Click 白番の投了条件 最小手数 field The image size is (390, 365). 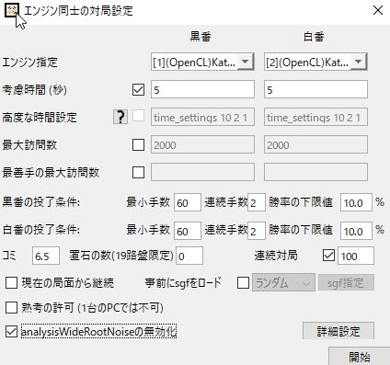(188, 231)
